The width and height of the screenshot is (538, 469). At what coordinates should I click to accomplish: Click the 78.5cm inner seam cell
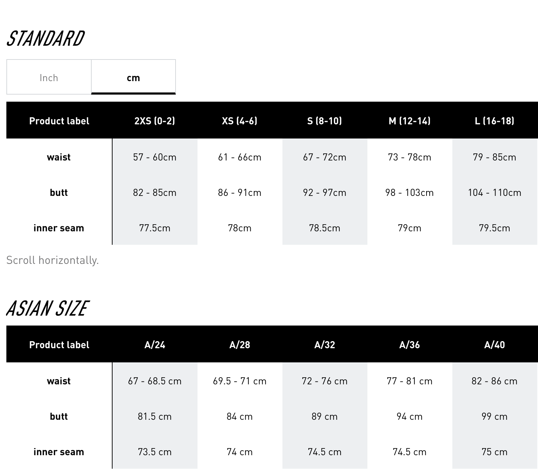tap(325, 227)
